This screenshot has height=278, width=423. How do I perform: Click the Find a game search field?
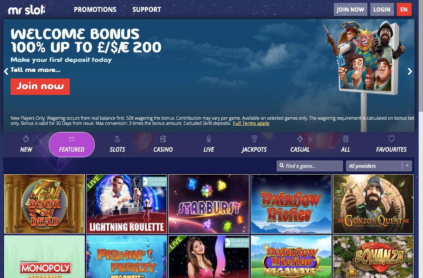(310, 166)
